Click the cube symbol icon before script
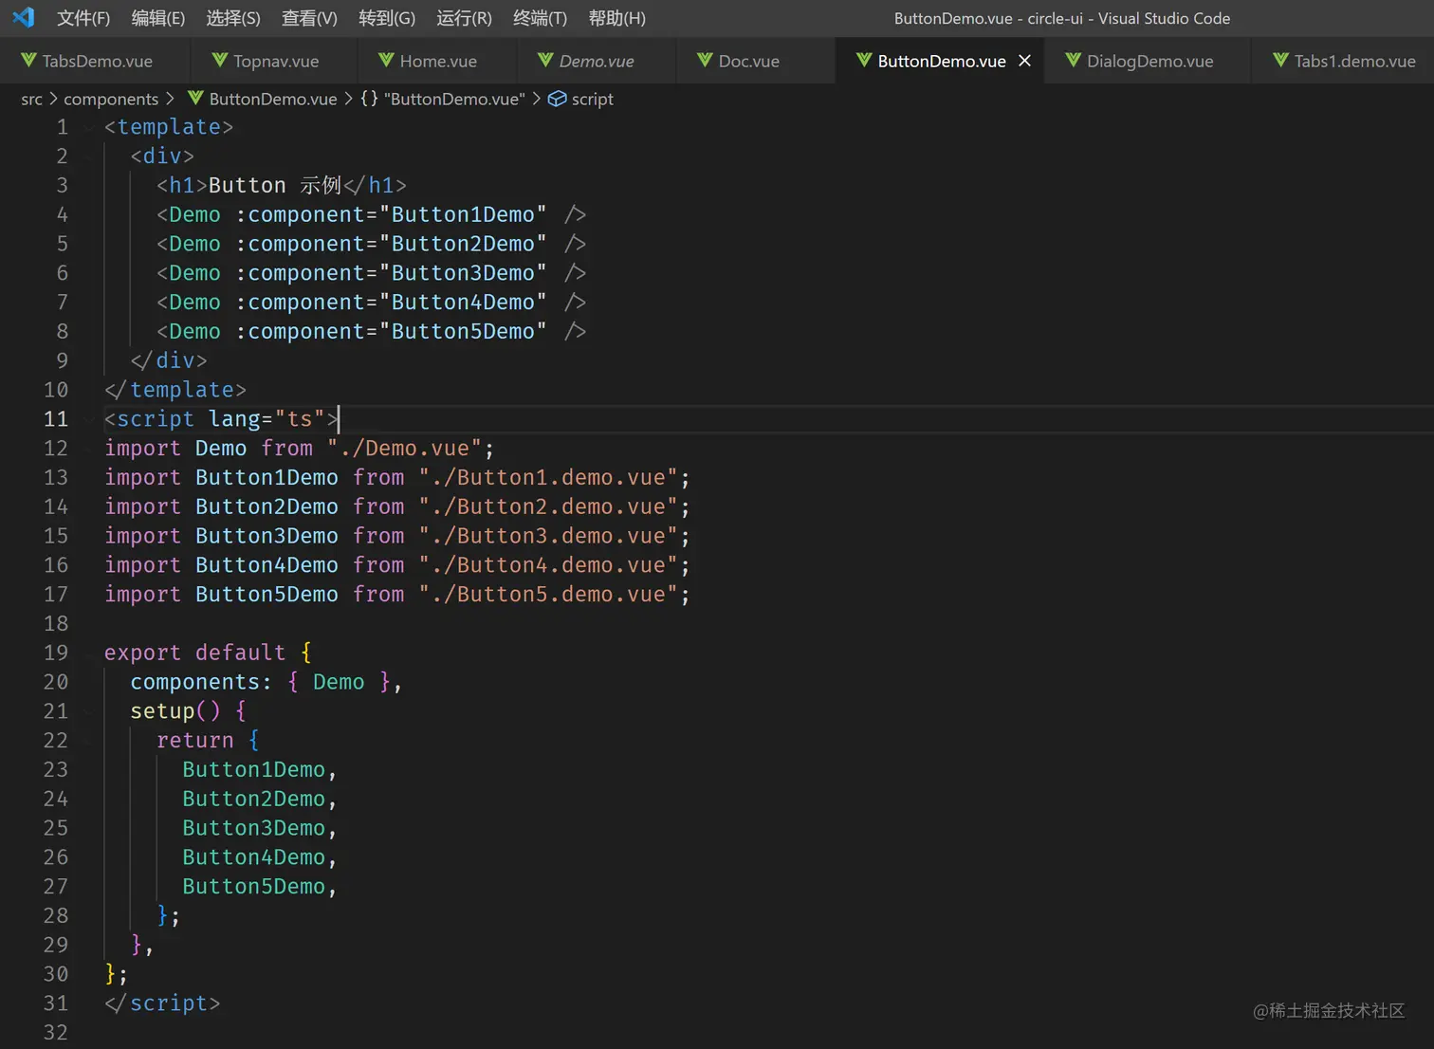1434x1049 pixels. click(x=558, y=99)
